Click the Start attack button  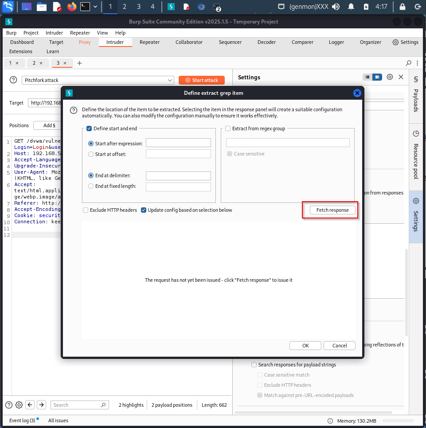point(202,80)
